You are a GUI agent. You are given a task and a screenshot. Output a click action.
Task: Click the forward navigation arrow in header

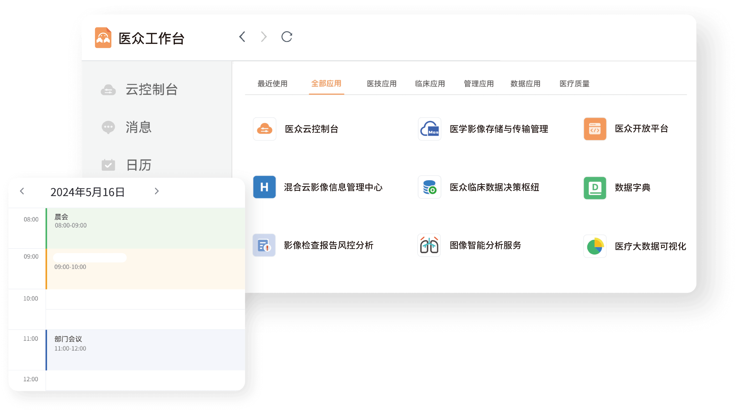pyautogui.click(x=264, y=37)
